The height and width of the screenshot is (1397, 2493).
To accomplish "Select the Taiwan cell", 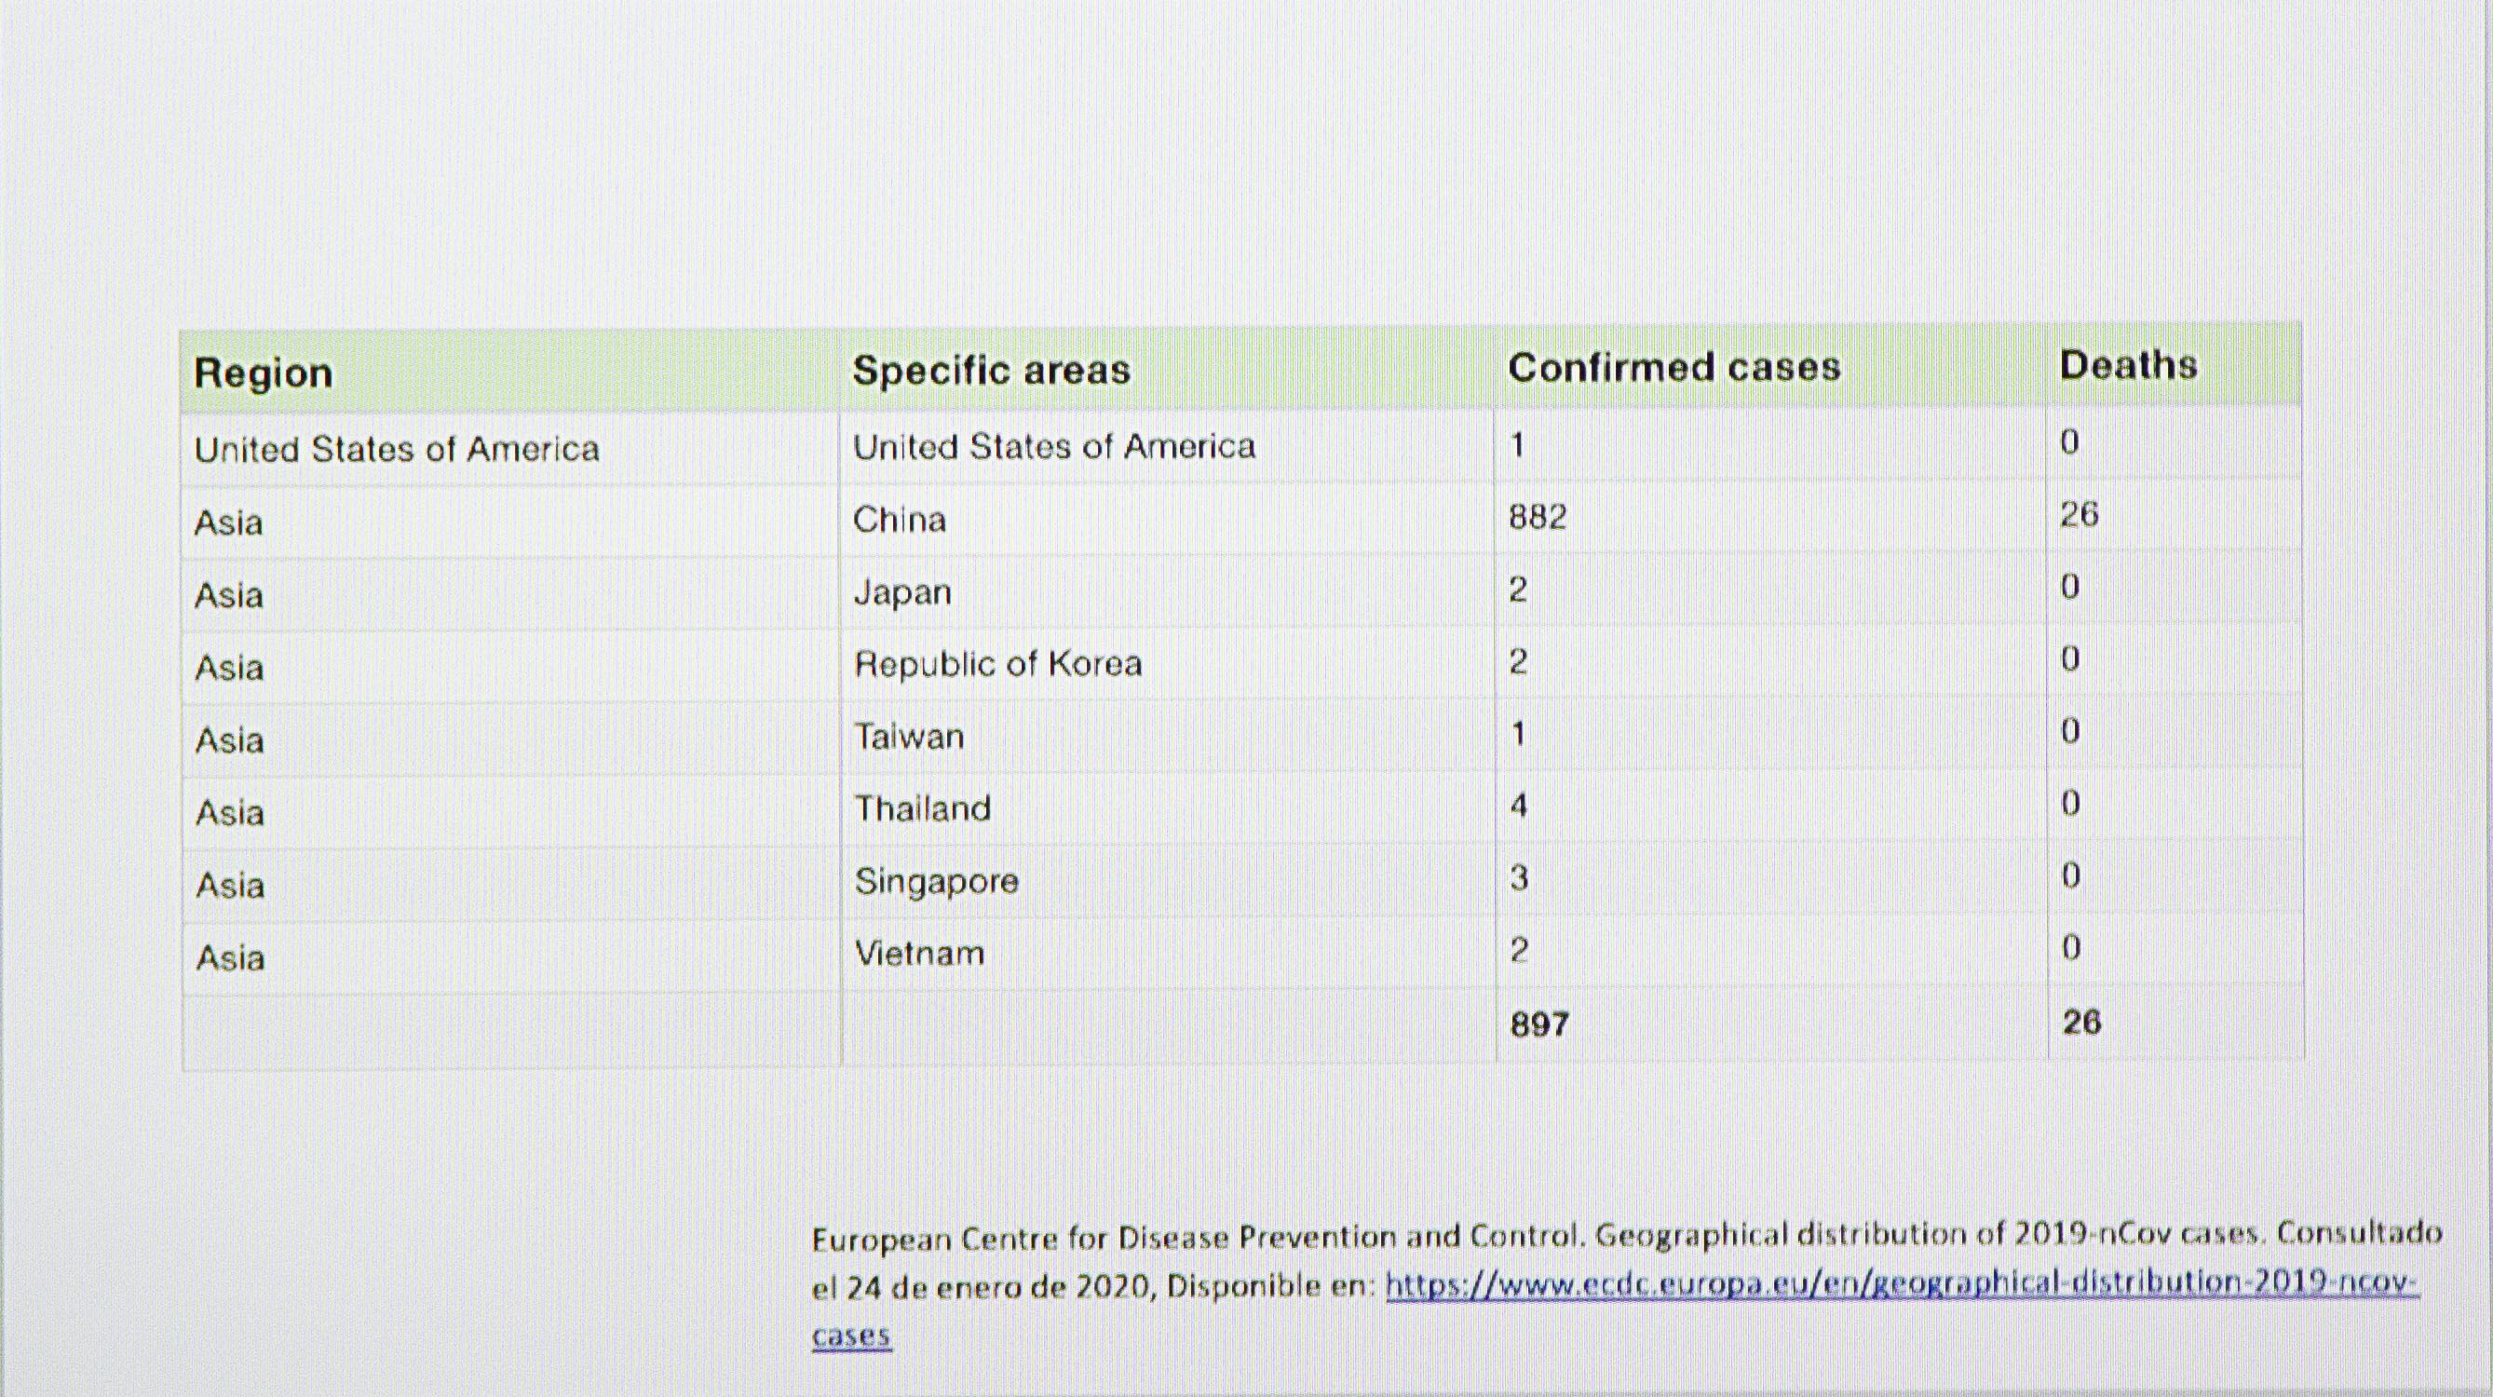I will tap(908, 737).
